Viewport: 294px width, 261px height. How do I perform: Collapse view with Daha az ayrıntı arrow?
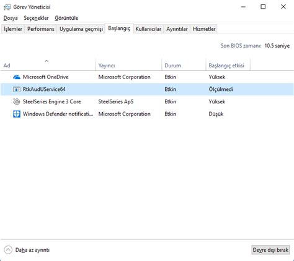tap(8, 250)
